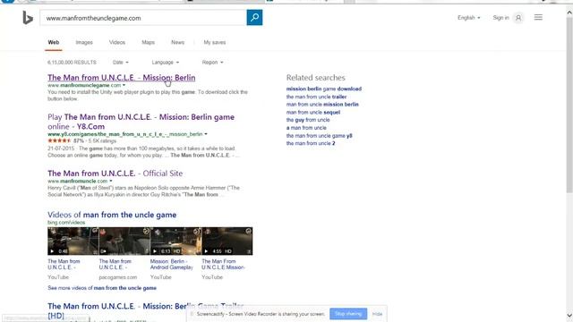The image size is (573, 322).
Task: Click The Man From U.N.C.L.E Mission video title
Action: [223, 265]
